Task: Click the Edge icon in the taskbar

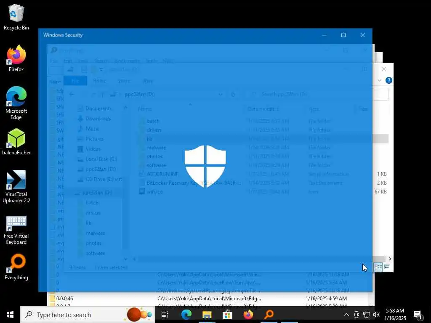Action: click(186, 315)
